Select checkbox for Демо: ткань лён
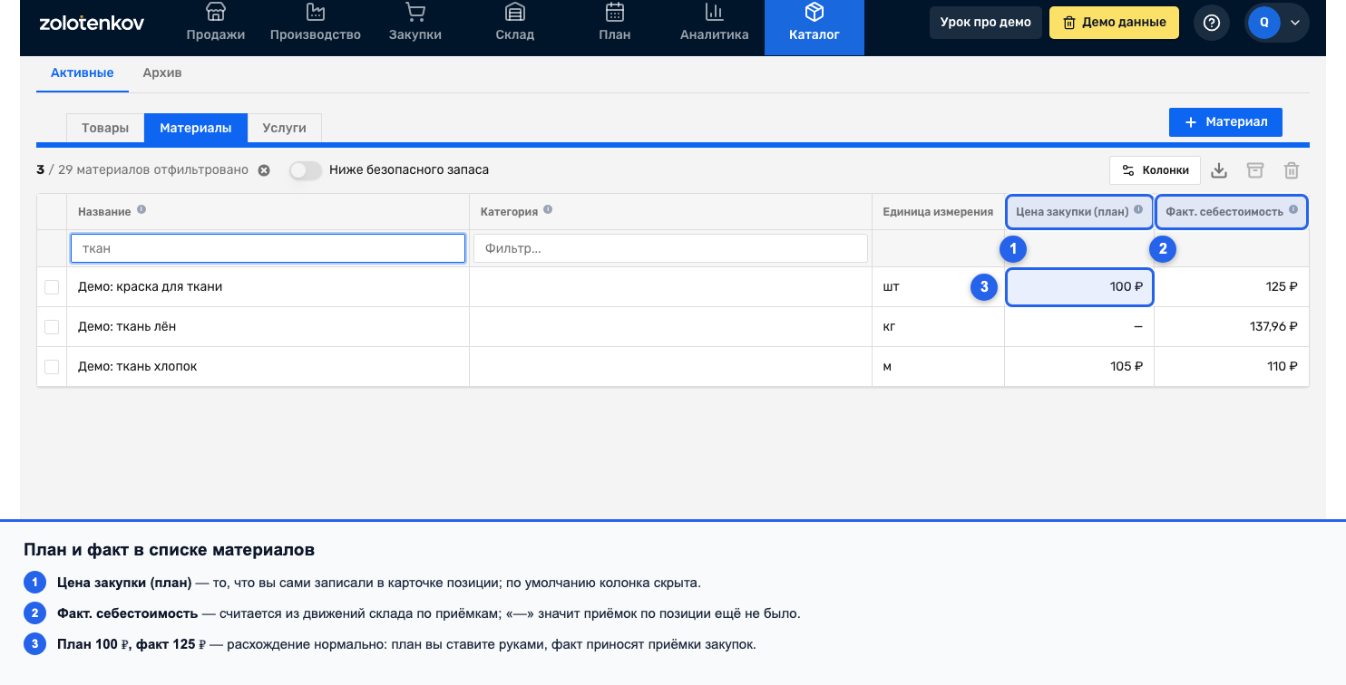This screenshot has width=1346, height=685. (52, 327)
